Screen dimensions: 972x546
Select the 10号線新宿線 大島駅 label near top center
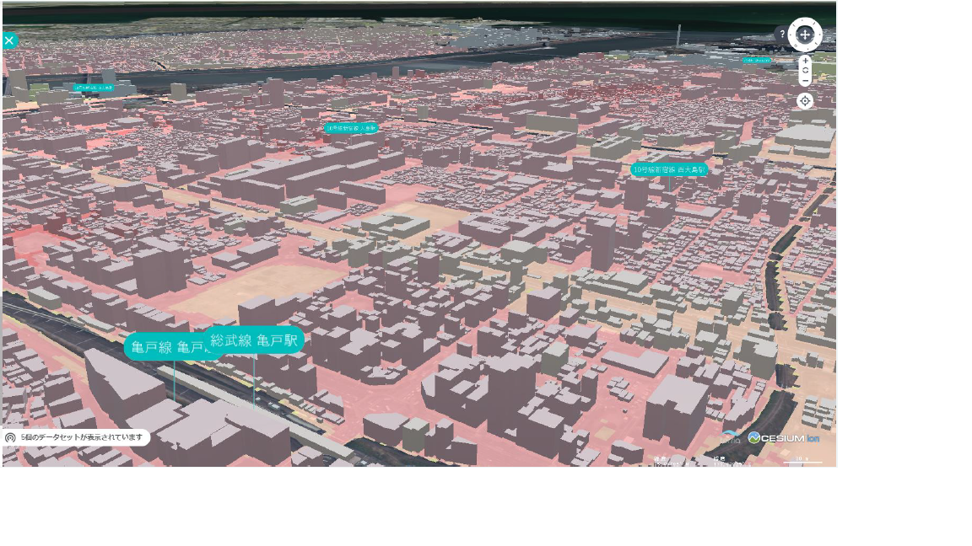351,128
